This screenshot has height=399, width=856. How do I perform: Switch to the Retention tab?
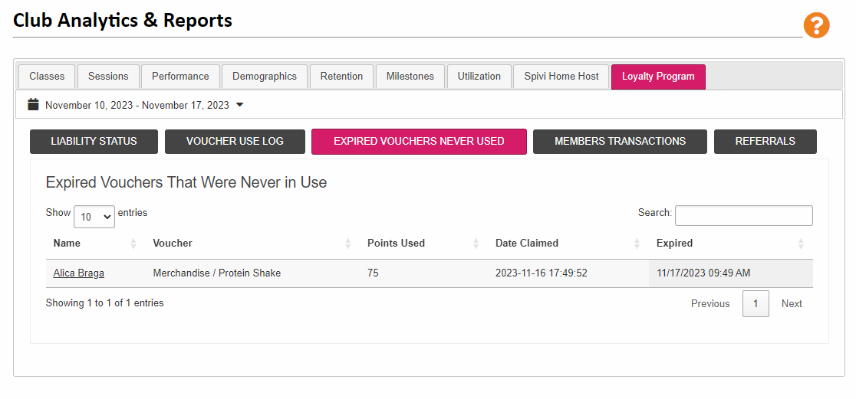point(342,77)
